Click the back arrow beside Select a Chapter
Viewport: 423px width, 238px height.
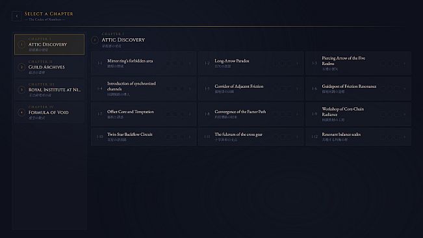pyautogui.click(x=17, y=16)
